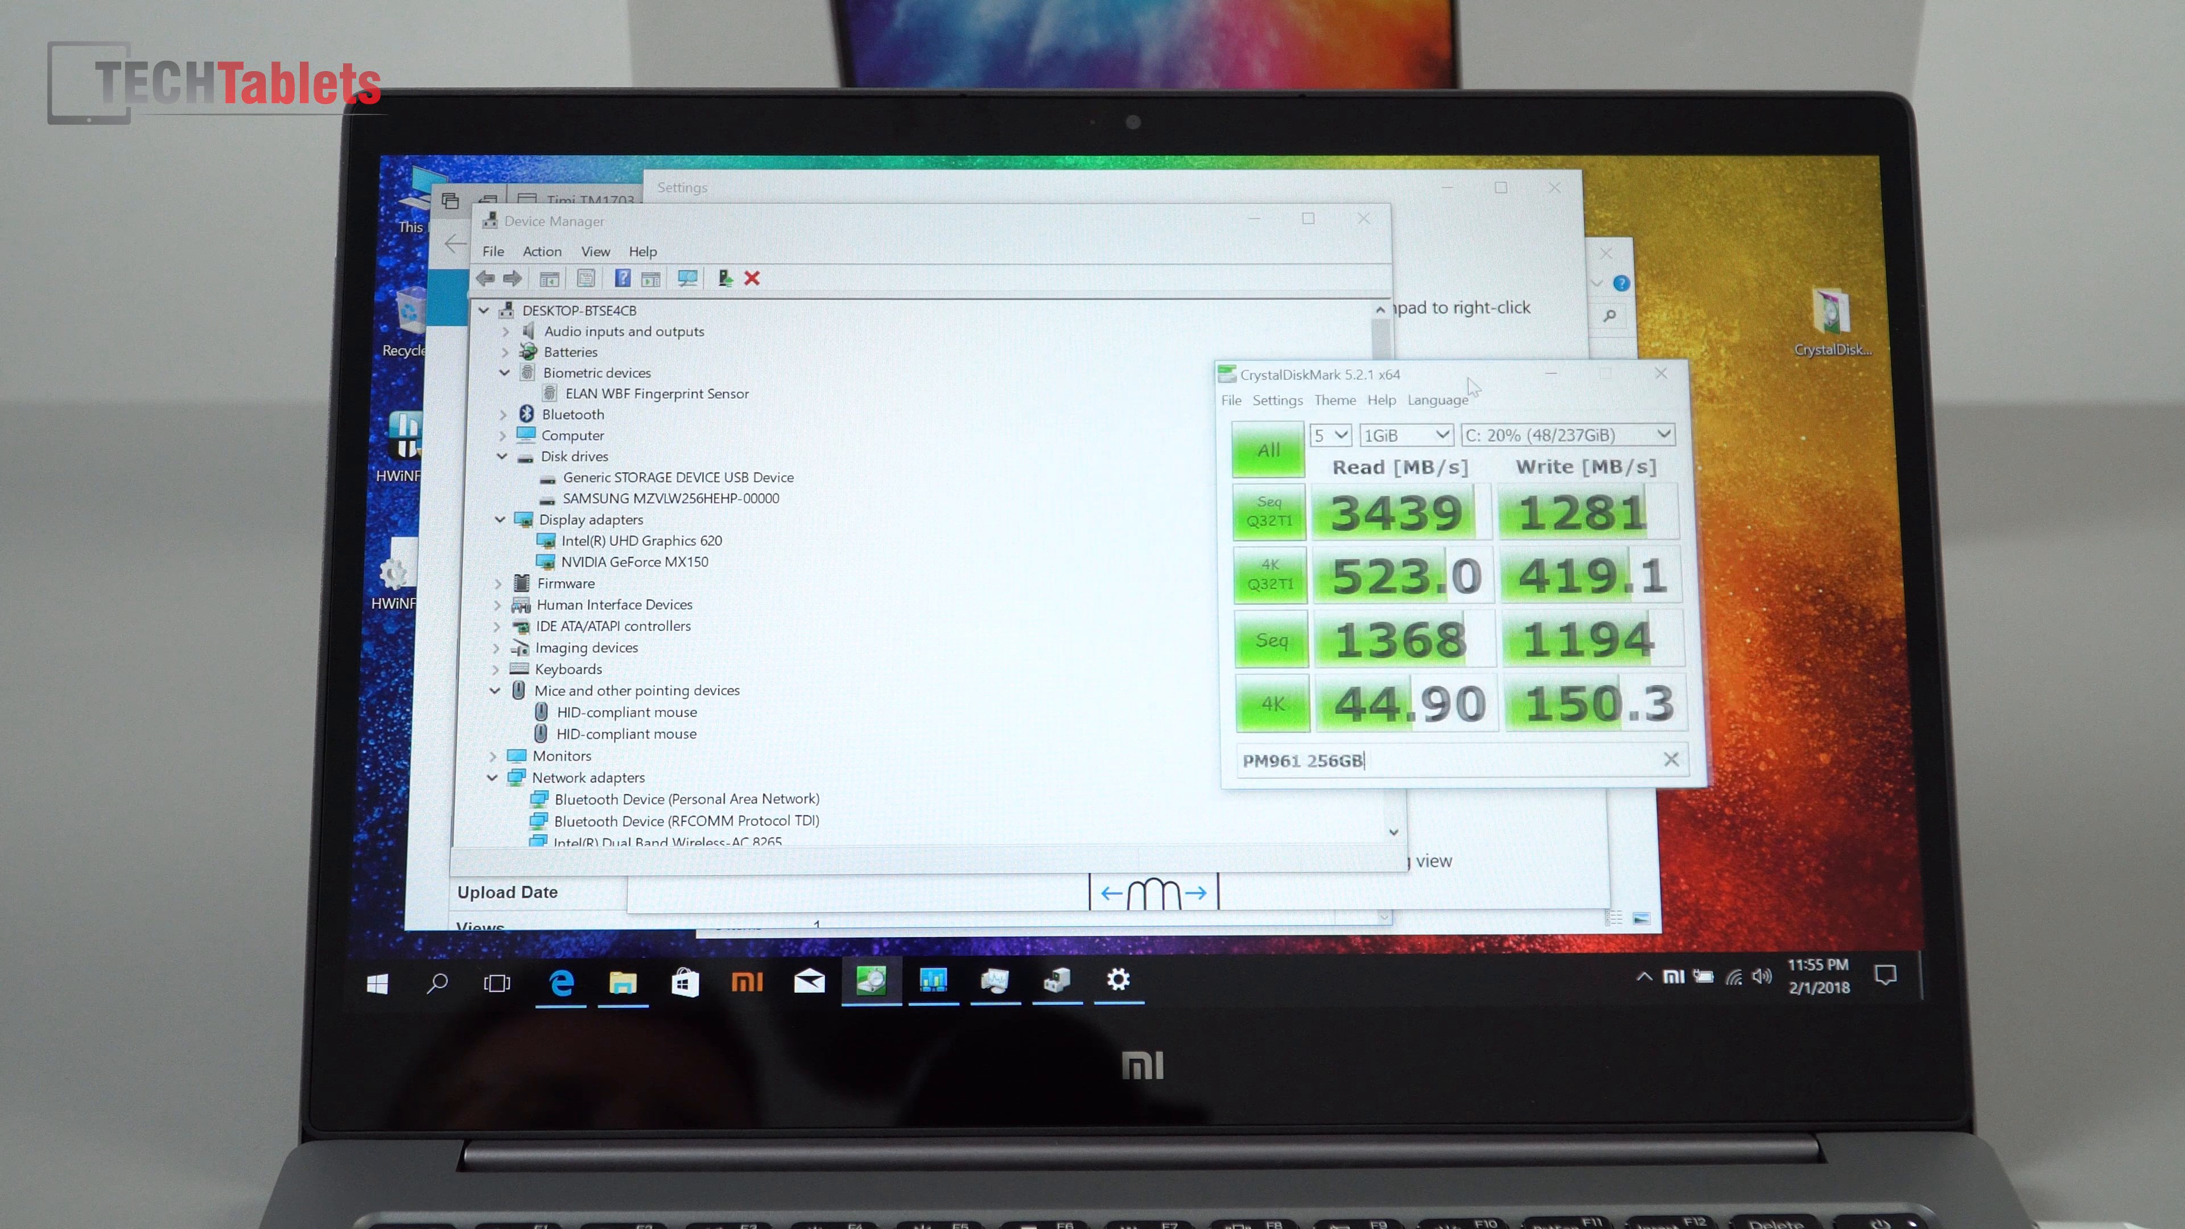
Task: Select ELAN WBF Fingerprint Sensor device
Action: coord(657,394)
